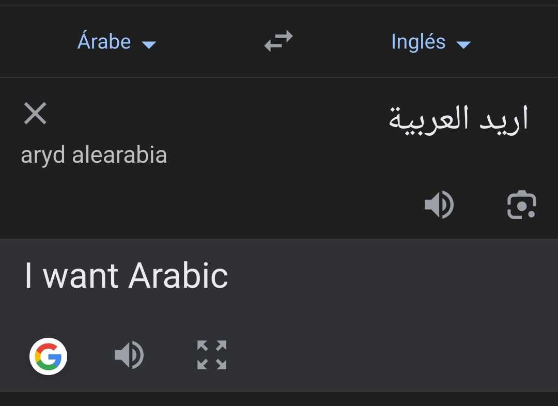
Task: Select the Árabe source language label
Action: click(x=104, y=41)
